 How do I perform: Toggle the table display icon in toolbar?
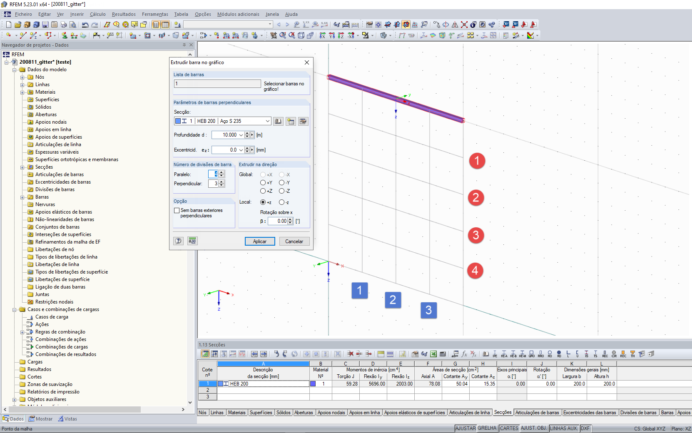pyautogui.click(x=165, y=25)
